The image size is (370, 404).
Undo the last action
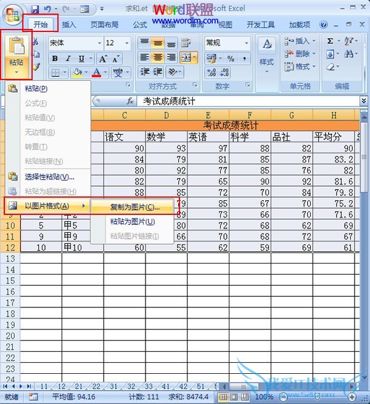[x=47, y=9]
